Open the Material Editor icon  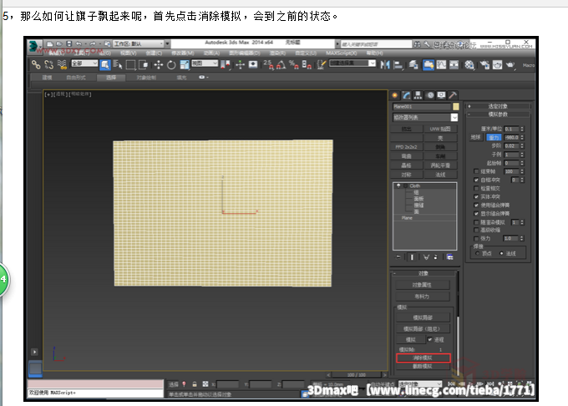(469, 65)
